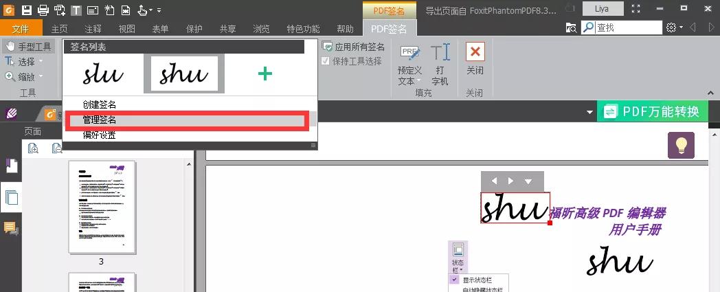
Task: Switch to the 视图 ribbon tab
Action: tap(126, 29)
